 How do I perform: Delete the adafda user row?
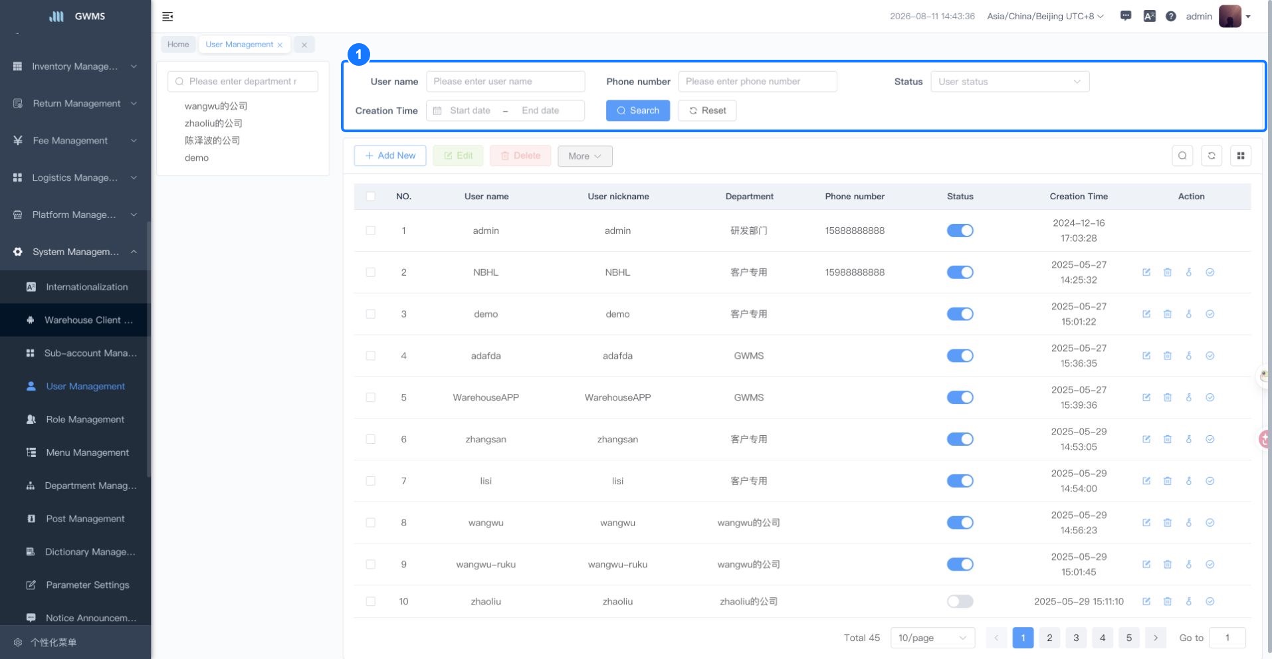tap(1168, 356)
